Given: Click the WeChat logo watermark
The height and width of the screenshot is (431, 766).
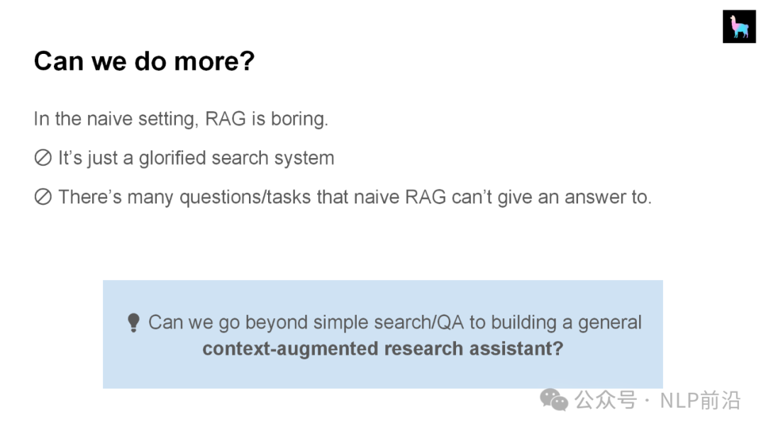Looking at the screenshot, I should 554,400.
